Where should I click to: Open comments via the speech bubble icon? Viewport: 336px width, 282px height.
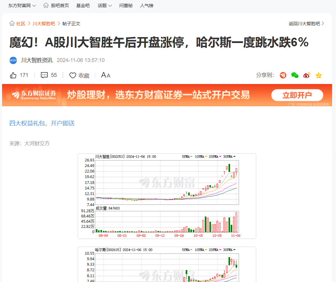(x=44, y=75)
